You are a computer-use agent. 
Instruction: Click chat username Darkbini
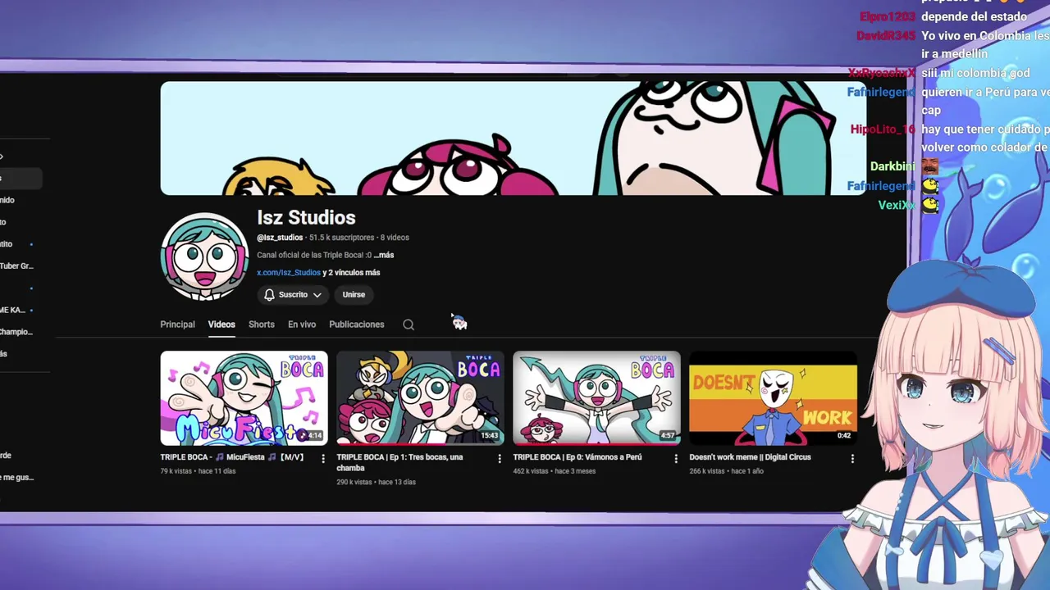[892, 166]
